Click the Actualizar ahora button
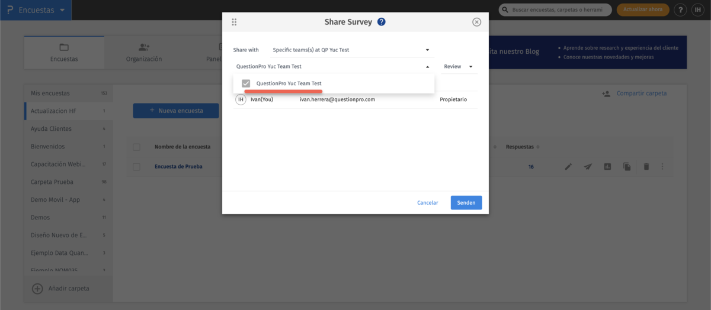711x310 pixels. 643,10
